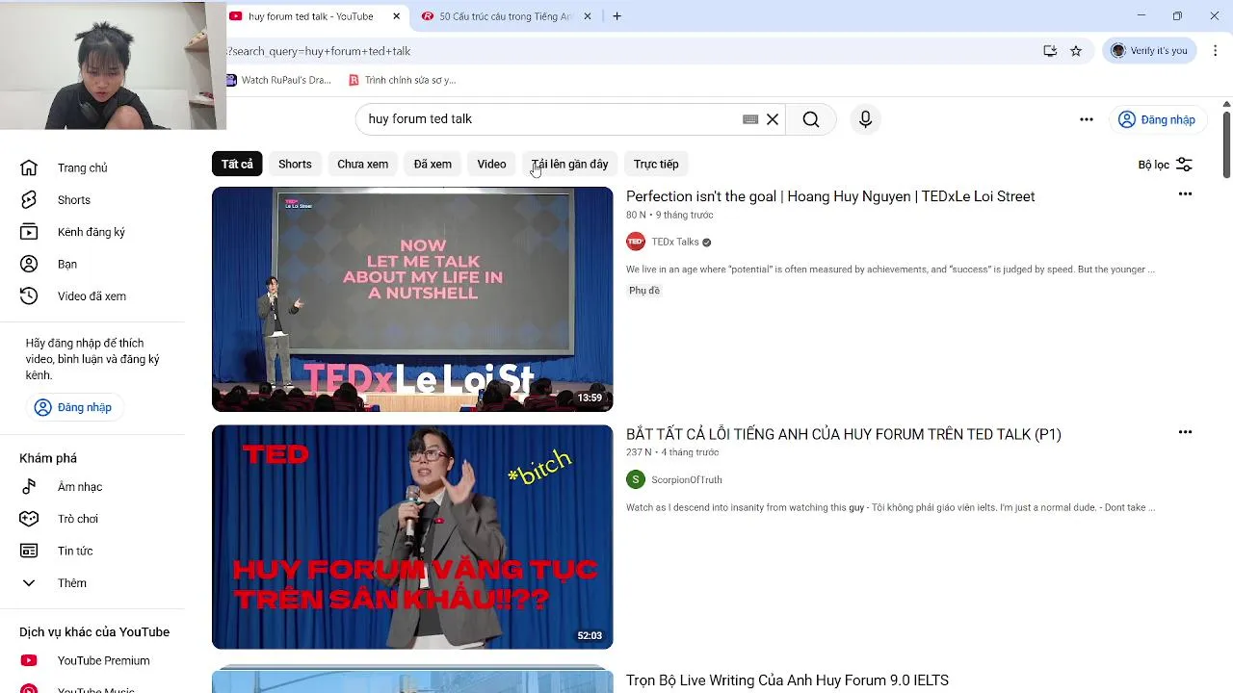The width and height of the screenshot is (1233, 693).
Task: Open Trang chủ home icon in sidebar
Action: tap(29, 167)
